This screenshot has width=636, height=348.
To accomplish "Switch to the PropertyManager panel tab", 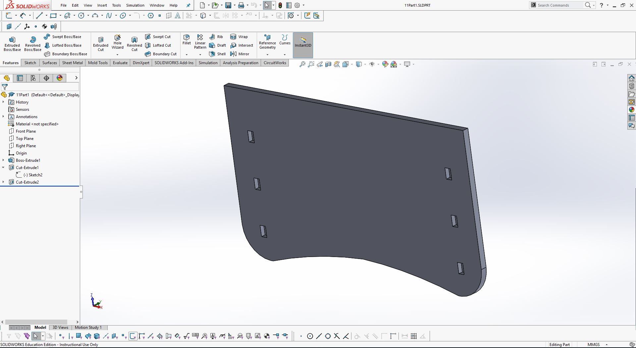I will click(x=20, y=78).
